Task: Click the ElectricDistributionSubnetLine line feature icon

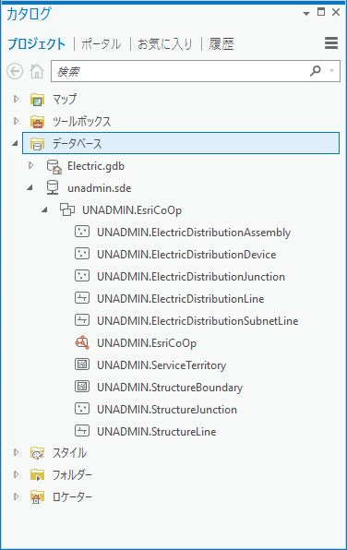Action: [82, 320]
